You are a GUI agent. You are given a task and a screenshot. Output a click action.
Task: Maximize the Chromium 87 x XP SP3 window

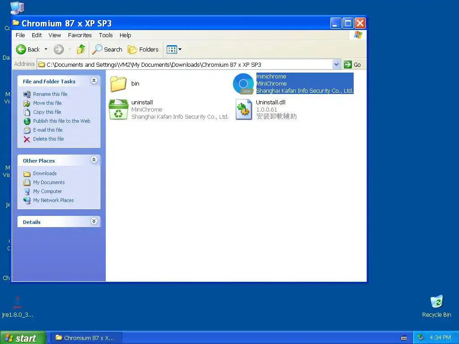[x=348, y=23]
